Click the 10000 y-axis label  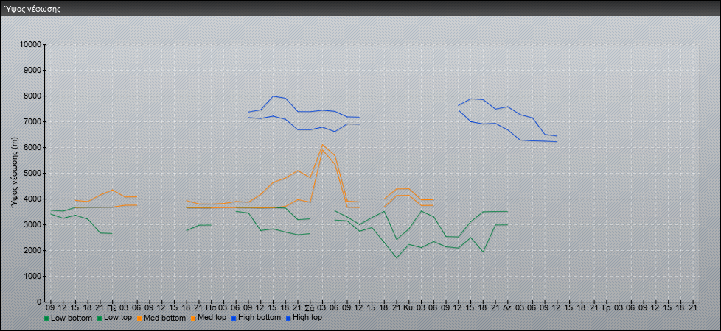(30, 45)
